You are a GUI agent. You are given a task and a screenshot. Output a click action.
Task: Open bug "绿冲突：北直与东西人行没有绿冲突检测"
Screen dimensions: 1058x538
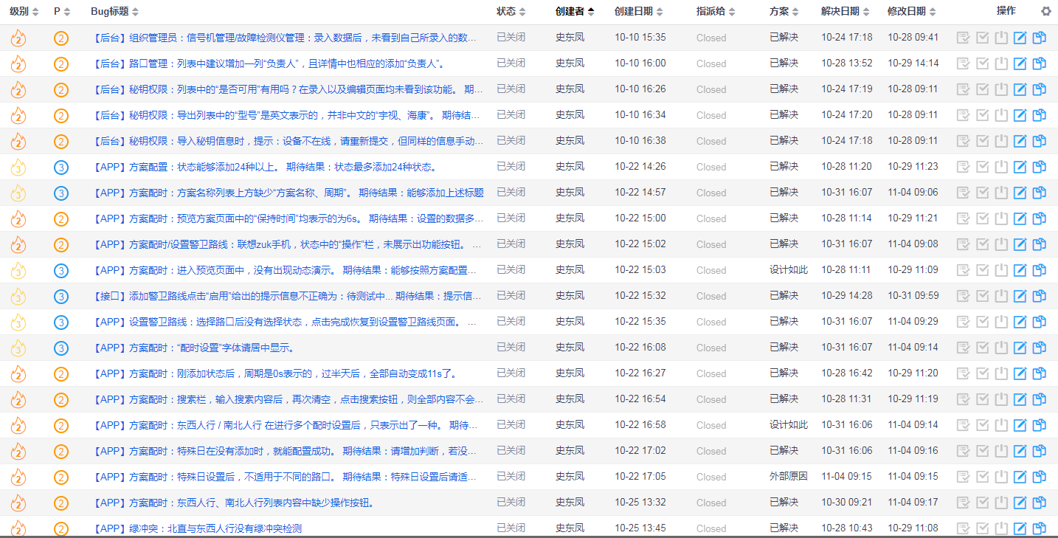(198, 528)
